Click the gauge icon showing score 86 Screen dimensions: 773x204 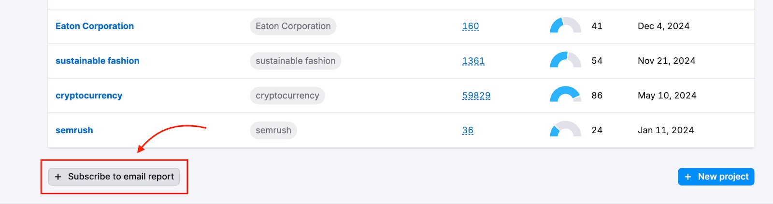[x=565, y=95]
